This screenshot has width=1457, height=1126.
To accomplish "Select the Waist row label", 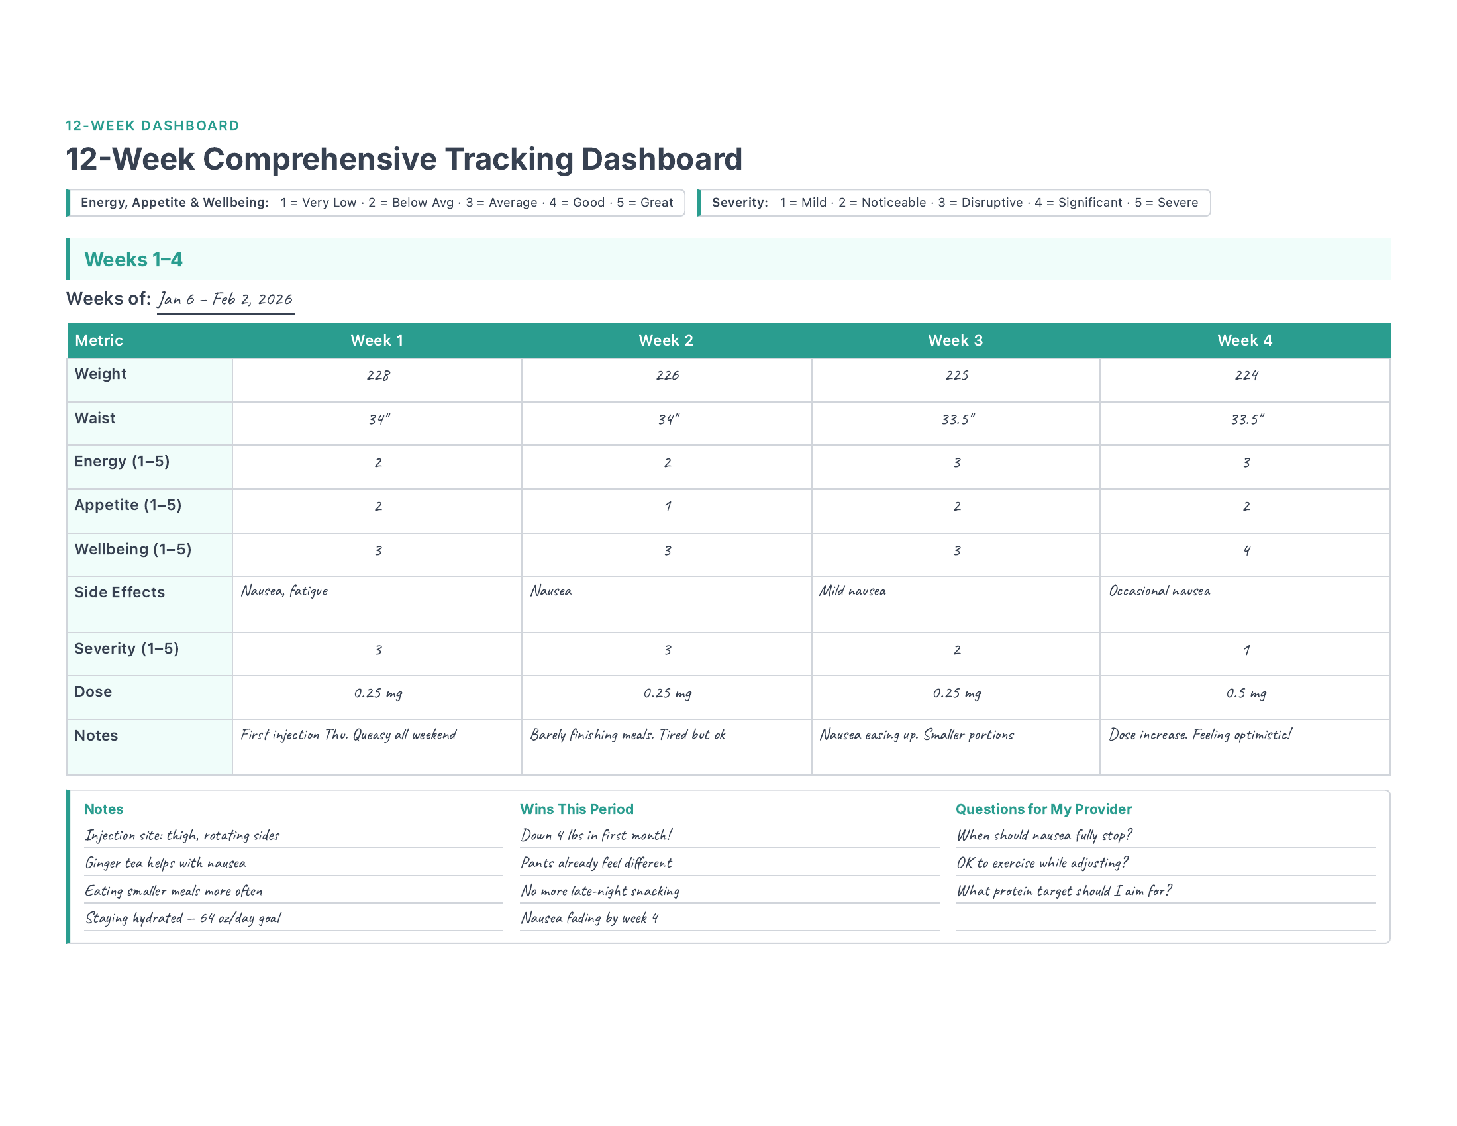I will click(x=95, y=418).
